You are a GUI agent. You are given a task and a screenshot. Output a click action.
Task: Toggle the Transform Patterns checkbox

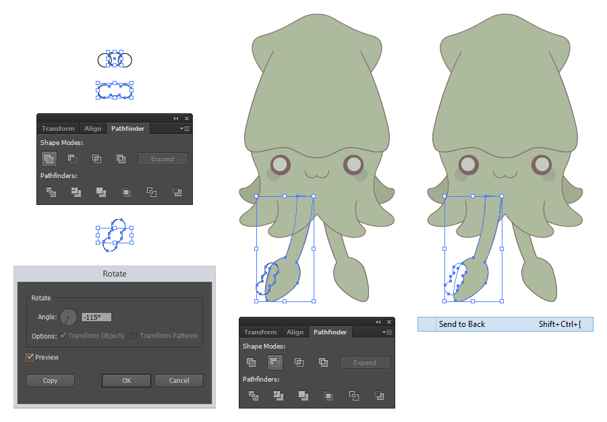pyautogui.click(x=134, y=336)
